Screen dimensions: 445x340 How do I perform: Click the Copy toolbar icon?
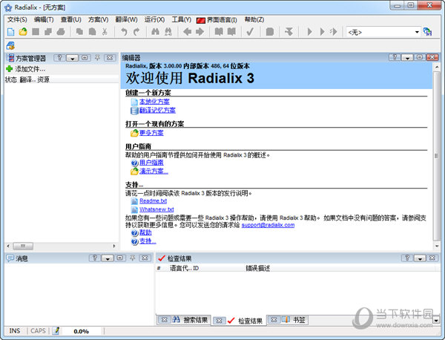tap(79, 31)
